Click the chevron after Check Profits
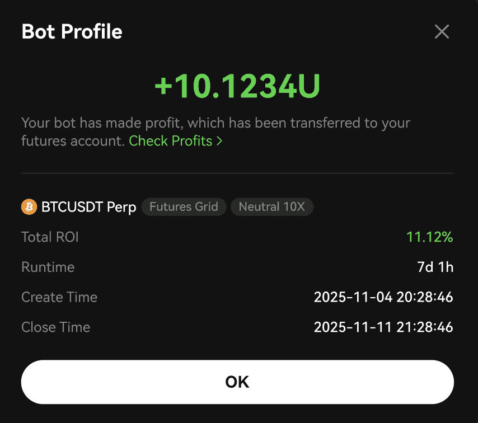Image resolution: width=478 pixels, height=423 pixels. pyautogui.click(x=219, y=141)
